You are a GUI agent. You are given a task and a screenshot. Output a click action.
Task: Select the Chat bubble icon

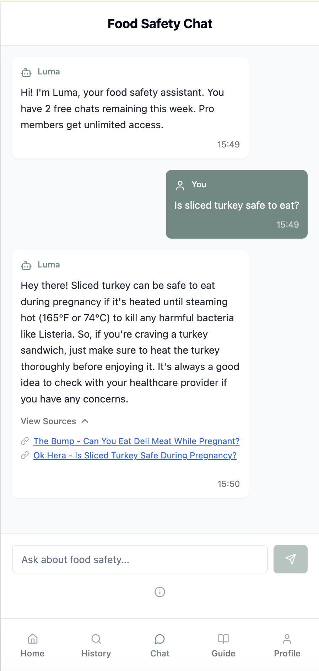pyautogui.click(x=160, y=639)
